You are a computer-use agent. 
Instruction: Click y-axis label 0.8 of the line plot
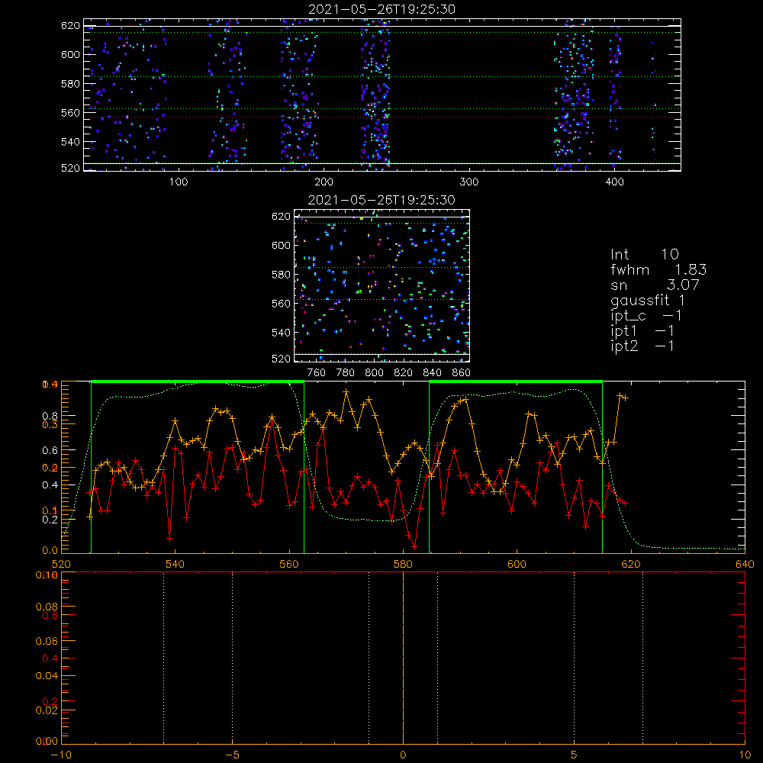pos(50,416)
